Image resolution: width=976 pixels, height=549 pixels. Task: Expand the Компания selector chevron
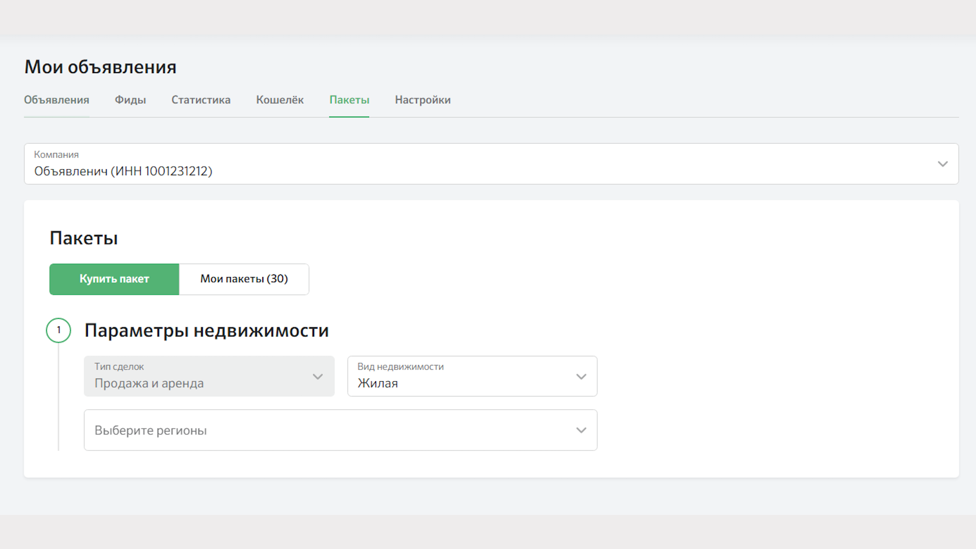click(943, 164)
